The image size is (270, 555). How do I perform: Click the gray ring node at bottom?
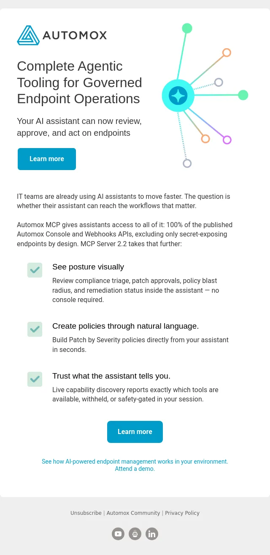(x=187, y=163)
